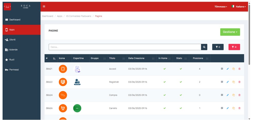Toggle In Home checkmark for Accedi

tap(165, 69)
